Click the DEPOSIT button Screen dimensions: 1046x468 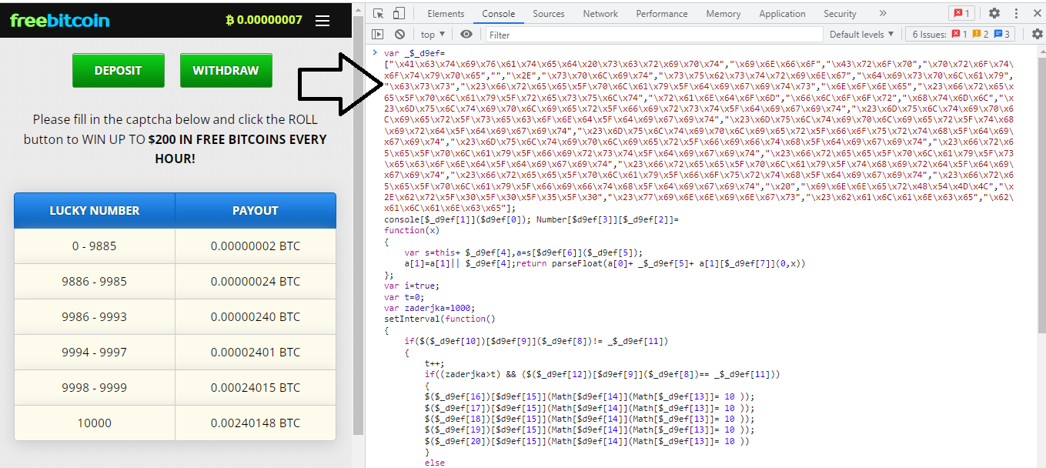118,70
